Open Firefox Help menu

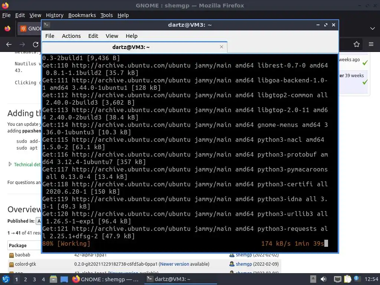pos(123,15)
